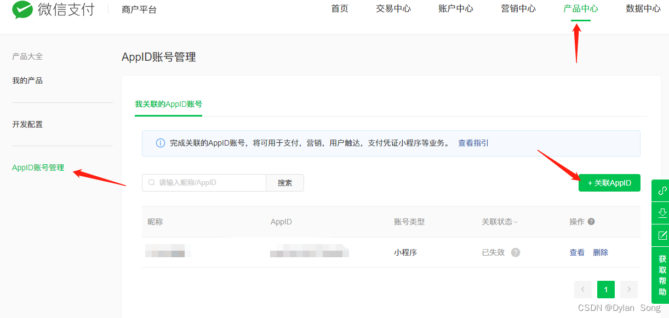The width and height of the screenshot is (669, 318).
Task: Open the 产品中心 menu
Action: [581, 8]
